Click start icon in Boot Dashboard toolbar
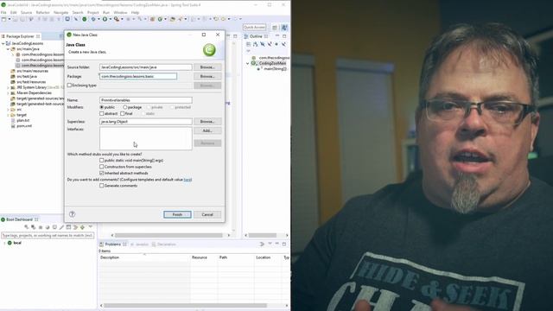Image resolution: width=553 pixels, height=311 pixels. tap(27, 227)
